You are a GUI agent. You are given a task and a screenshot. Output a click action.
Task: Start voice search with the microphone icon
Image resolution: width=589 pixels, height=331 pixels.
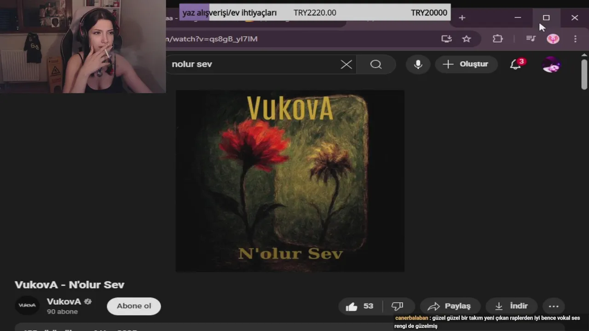[418, 64]
